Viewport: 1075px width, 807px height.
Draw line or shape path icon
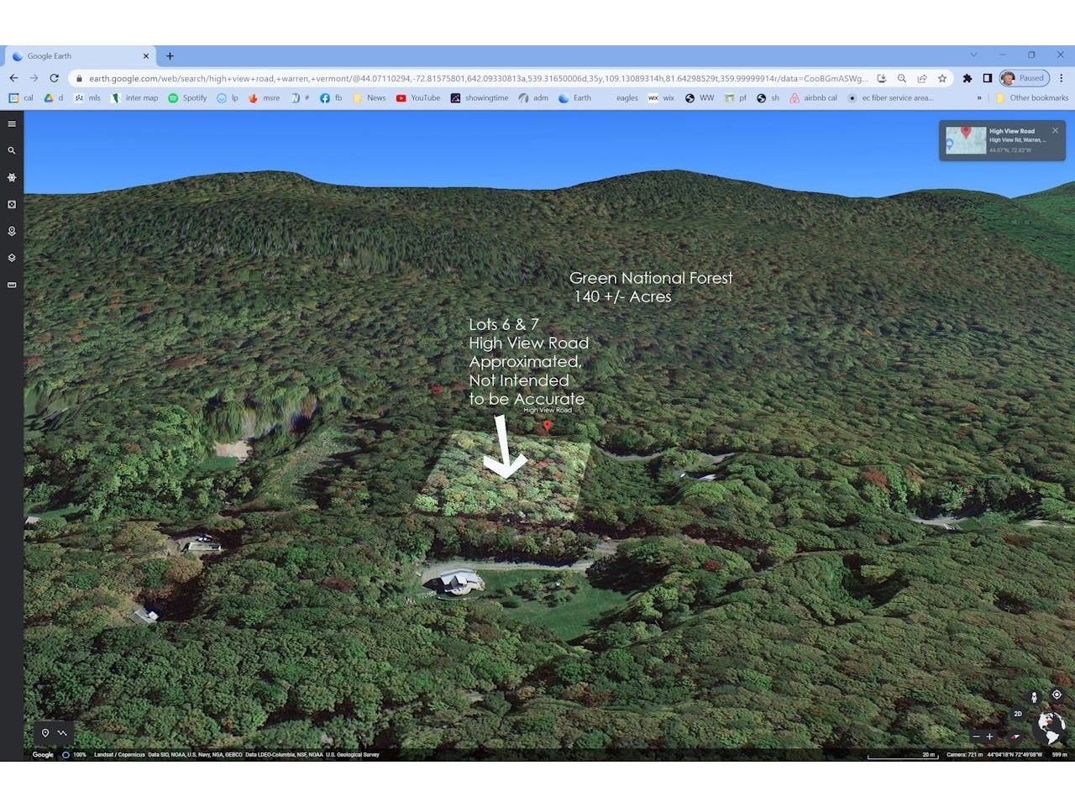point(62,733)
